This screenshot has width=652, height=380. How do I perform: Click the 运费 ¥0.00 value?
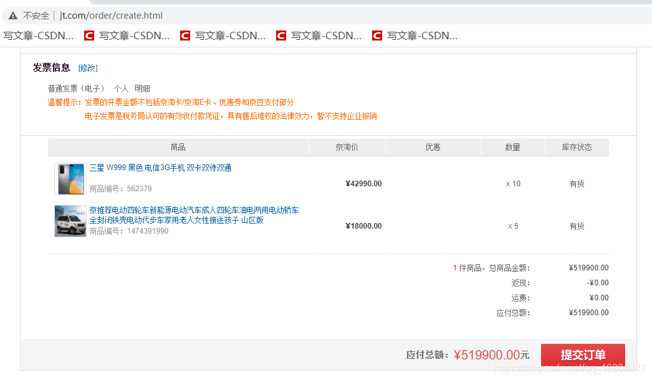[x=599, y=298]
